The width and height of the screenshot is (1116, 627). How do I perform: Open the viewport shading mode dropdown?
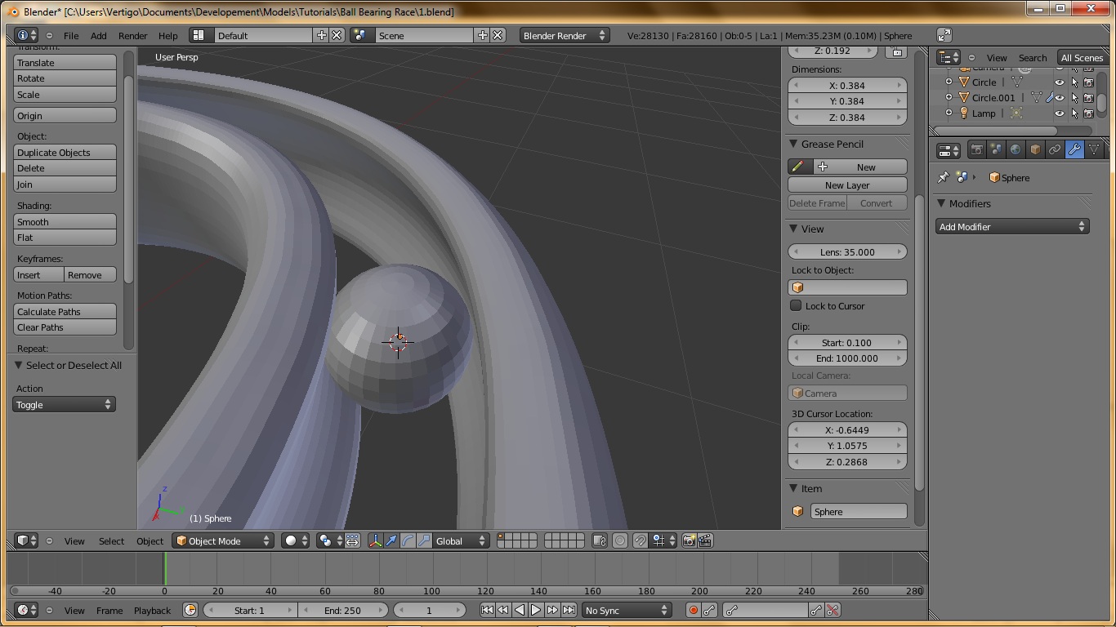296,540
